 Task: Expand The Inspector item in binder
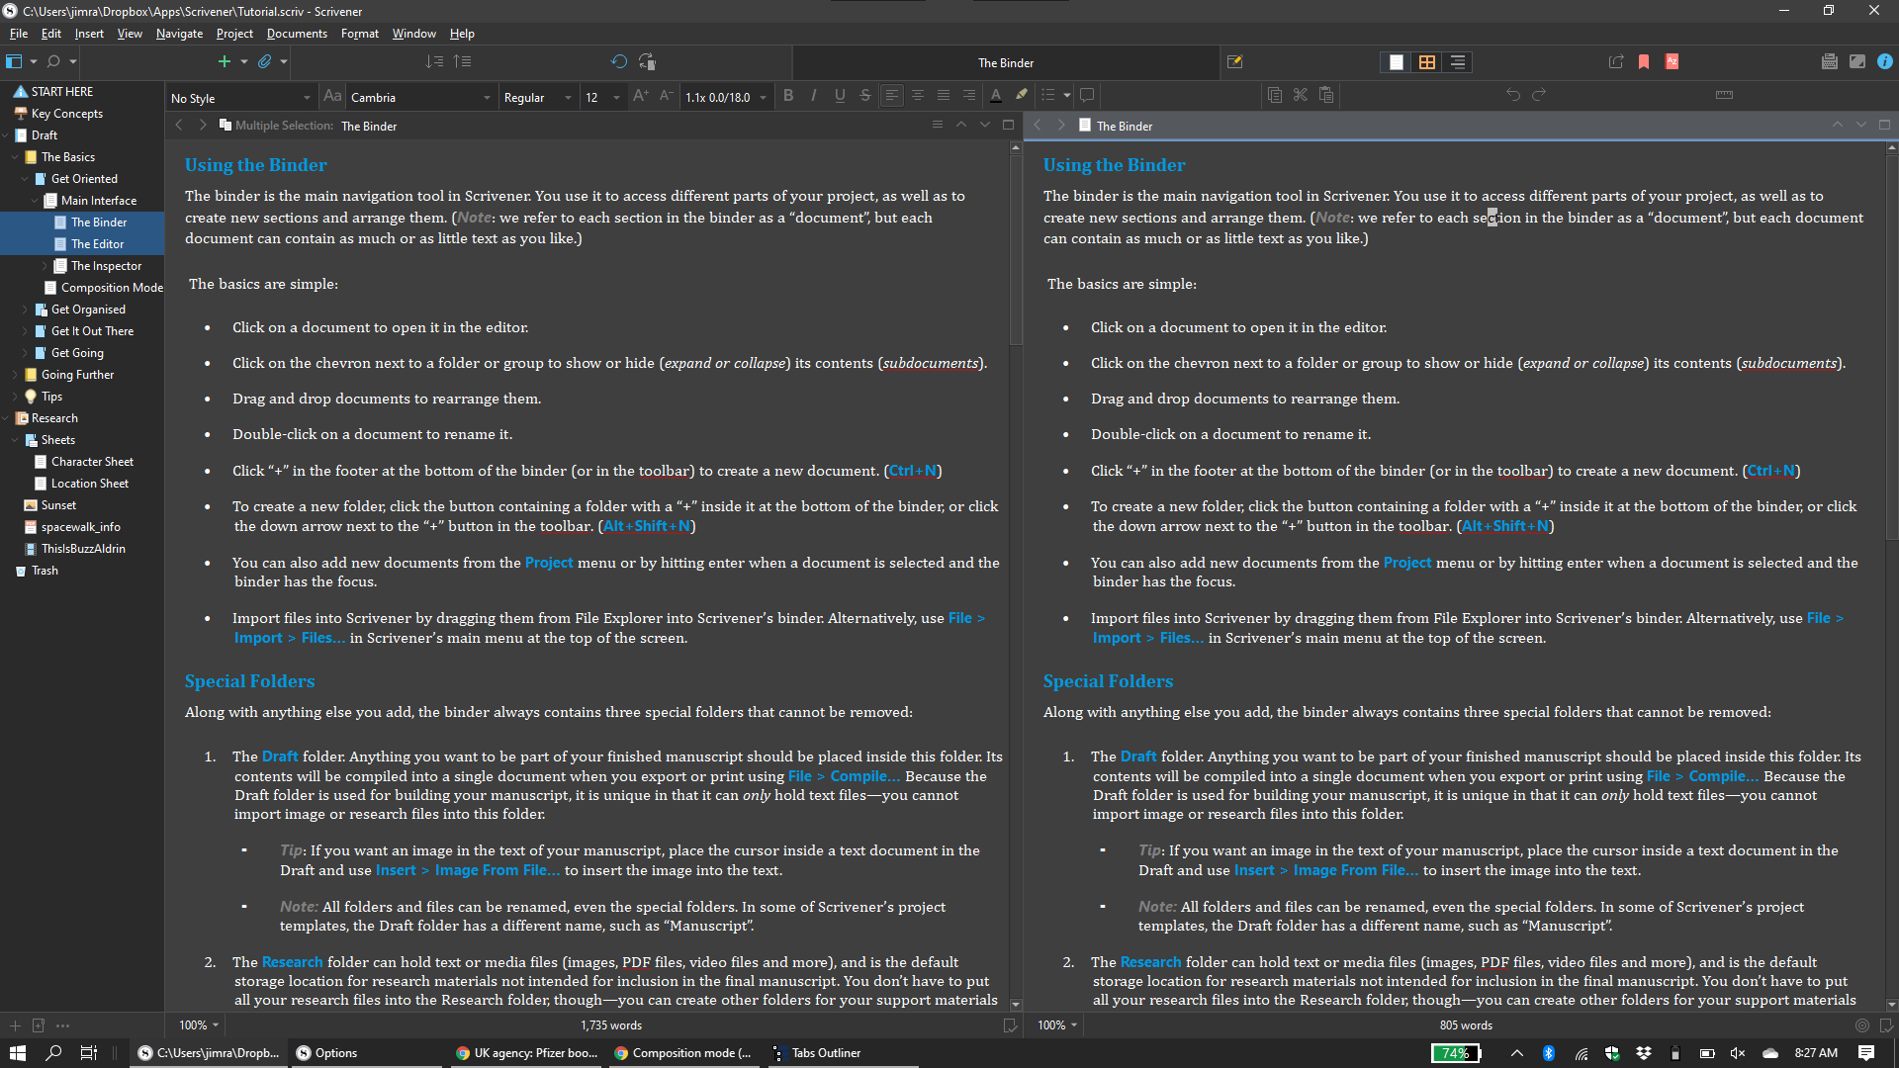(x=45, y=266)
